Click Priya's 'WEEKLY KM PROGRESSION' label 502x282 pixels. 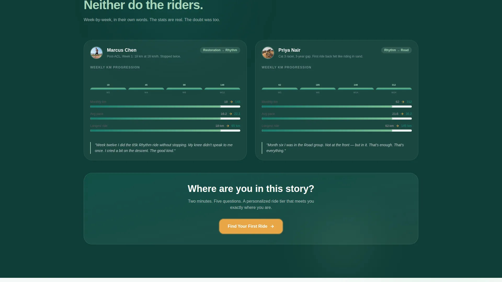click(x=287, y=67)
